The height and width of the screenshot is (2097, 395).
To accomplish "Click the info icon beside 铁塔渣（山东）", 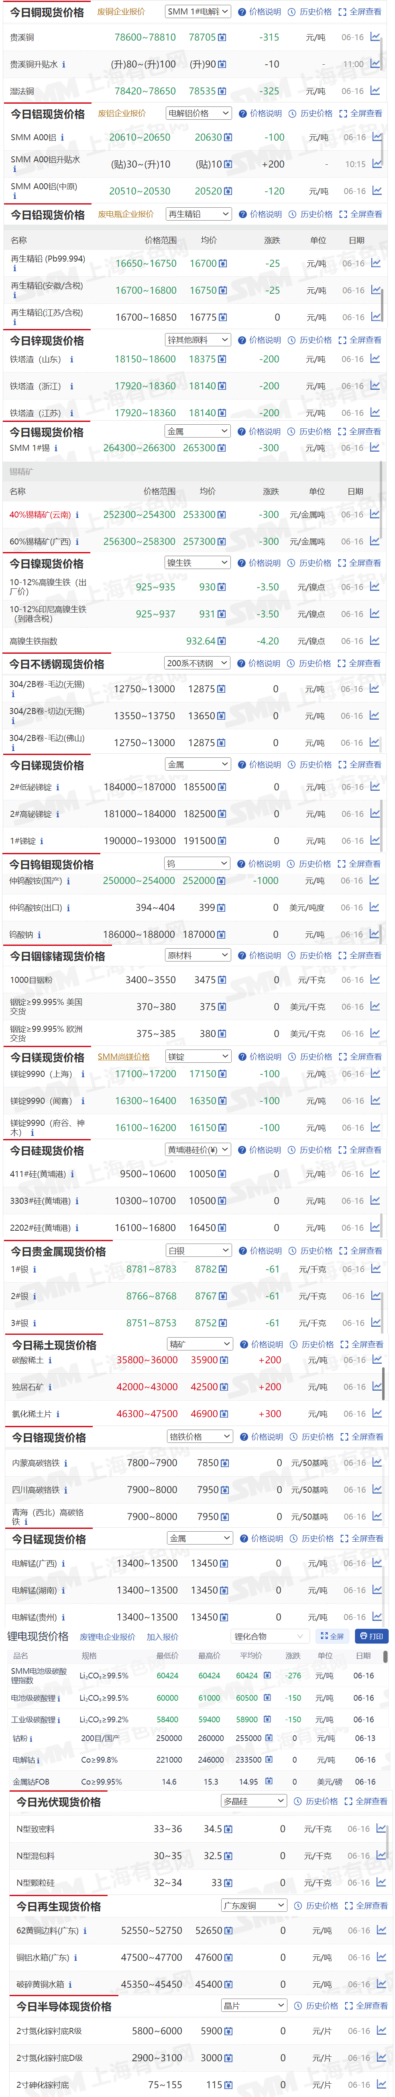I will tap(71, 359).
